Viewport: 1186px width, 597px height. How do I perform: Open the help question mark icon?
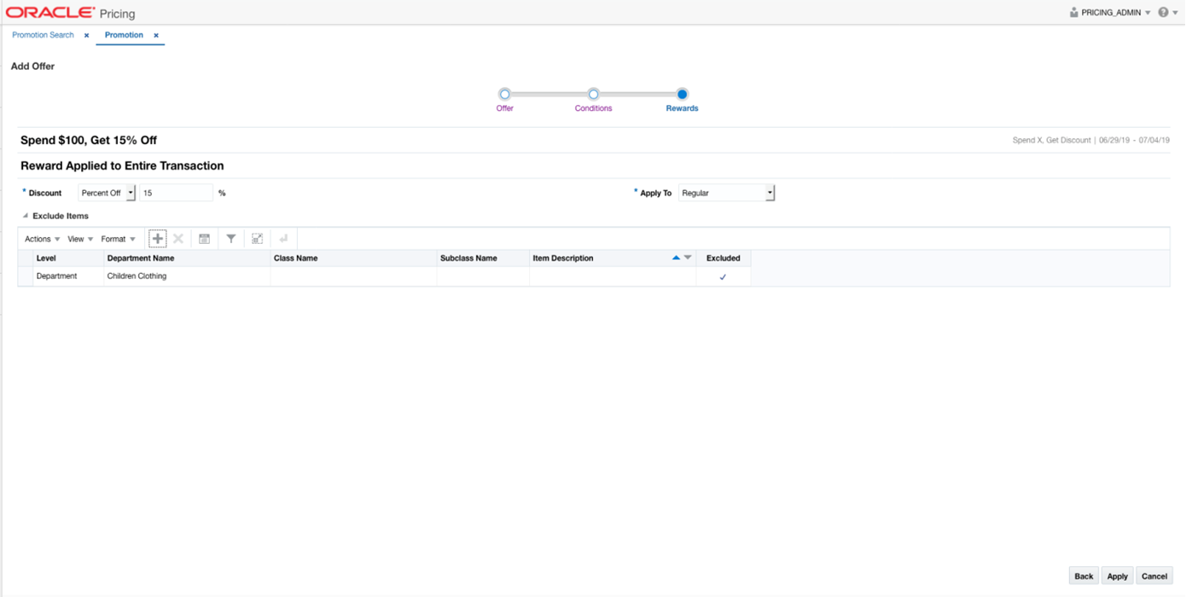point(1163,13)
